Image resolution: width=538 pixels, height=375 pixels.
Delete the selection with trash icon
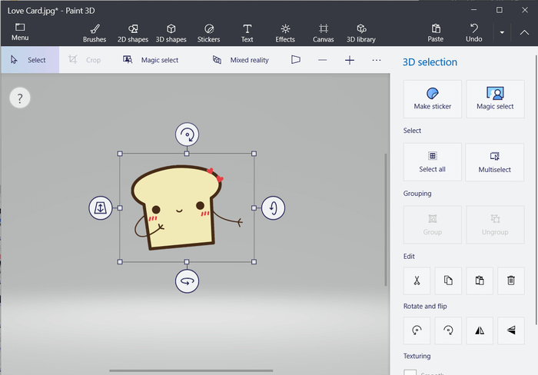click(x=510, y=280)
